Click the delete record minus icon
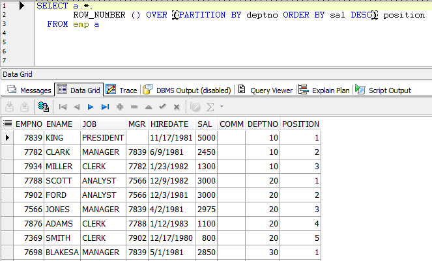432x261 pixels. pos(134,107)
